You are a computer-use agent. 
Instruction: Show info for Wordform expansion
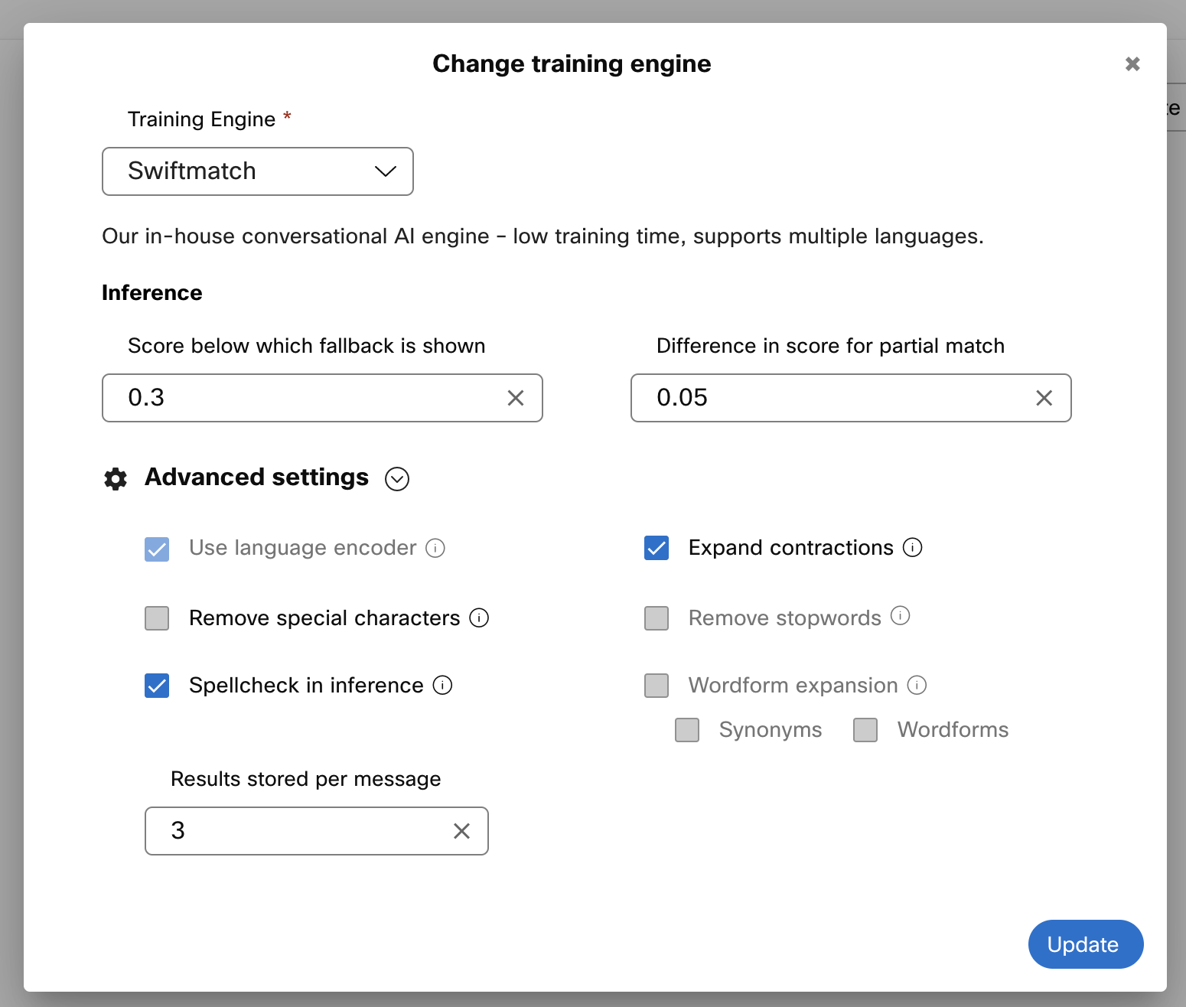pyautogui.click(x=917, y=685)
